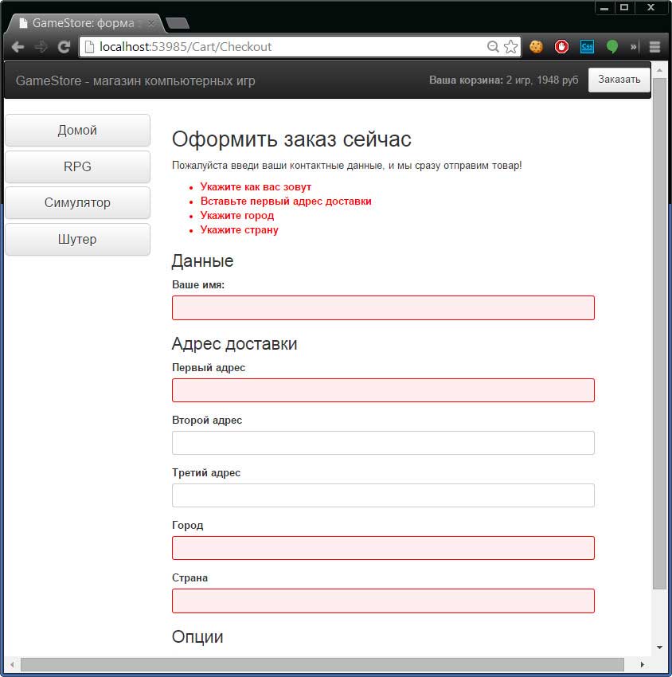The image size is (672, 677).
Task: Go to the Домой category
Action: pyautogui.click(x=78, y=131)
